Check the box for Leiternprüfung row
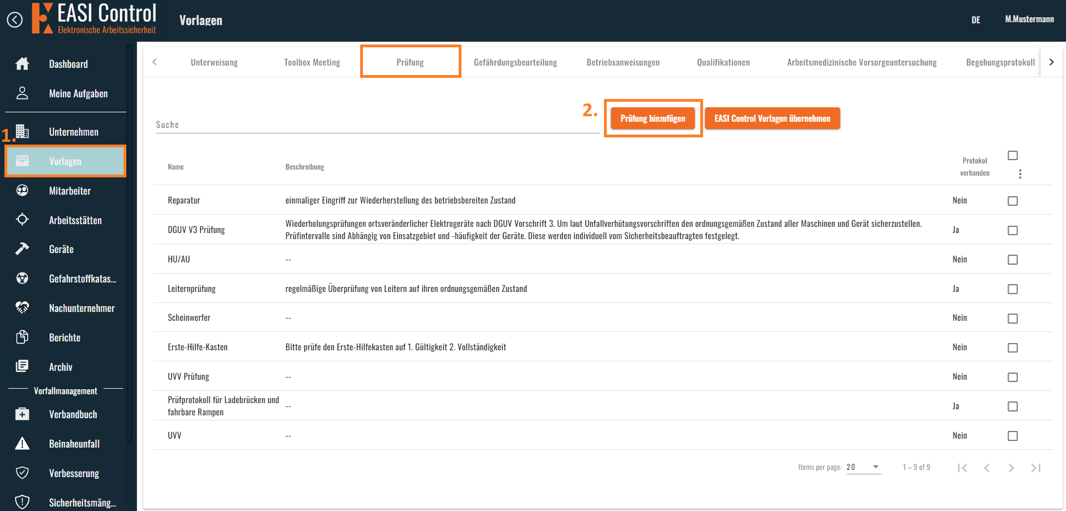This screenshot has height=511, width=1066. 1013,289
